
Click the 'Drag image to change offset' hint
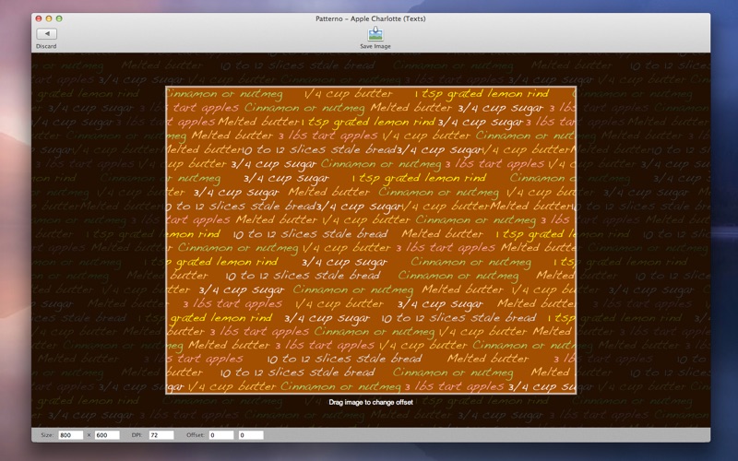[371, 403]
